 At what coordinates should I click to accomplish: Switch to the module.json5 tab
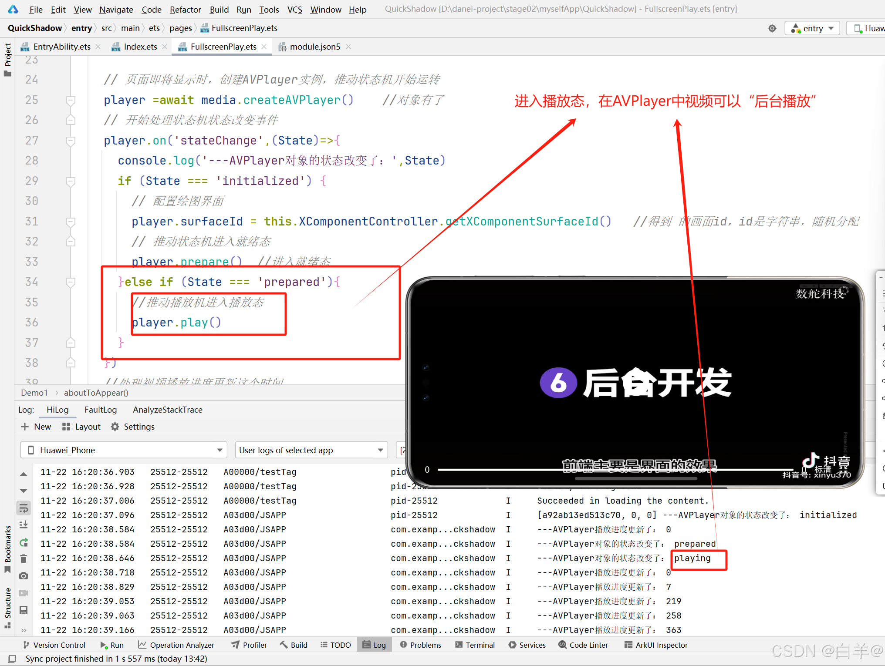coord(315,47)
